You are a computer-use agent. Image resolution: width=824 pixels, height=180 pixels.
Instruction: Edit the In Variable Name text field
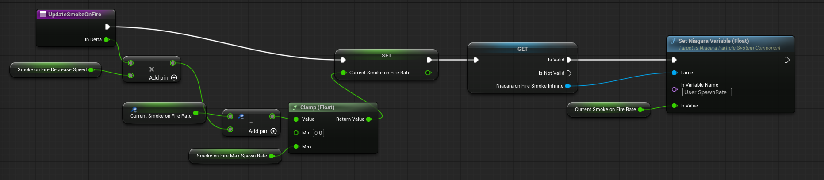pos(706,92)
